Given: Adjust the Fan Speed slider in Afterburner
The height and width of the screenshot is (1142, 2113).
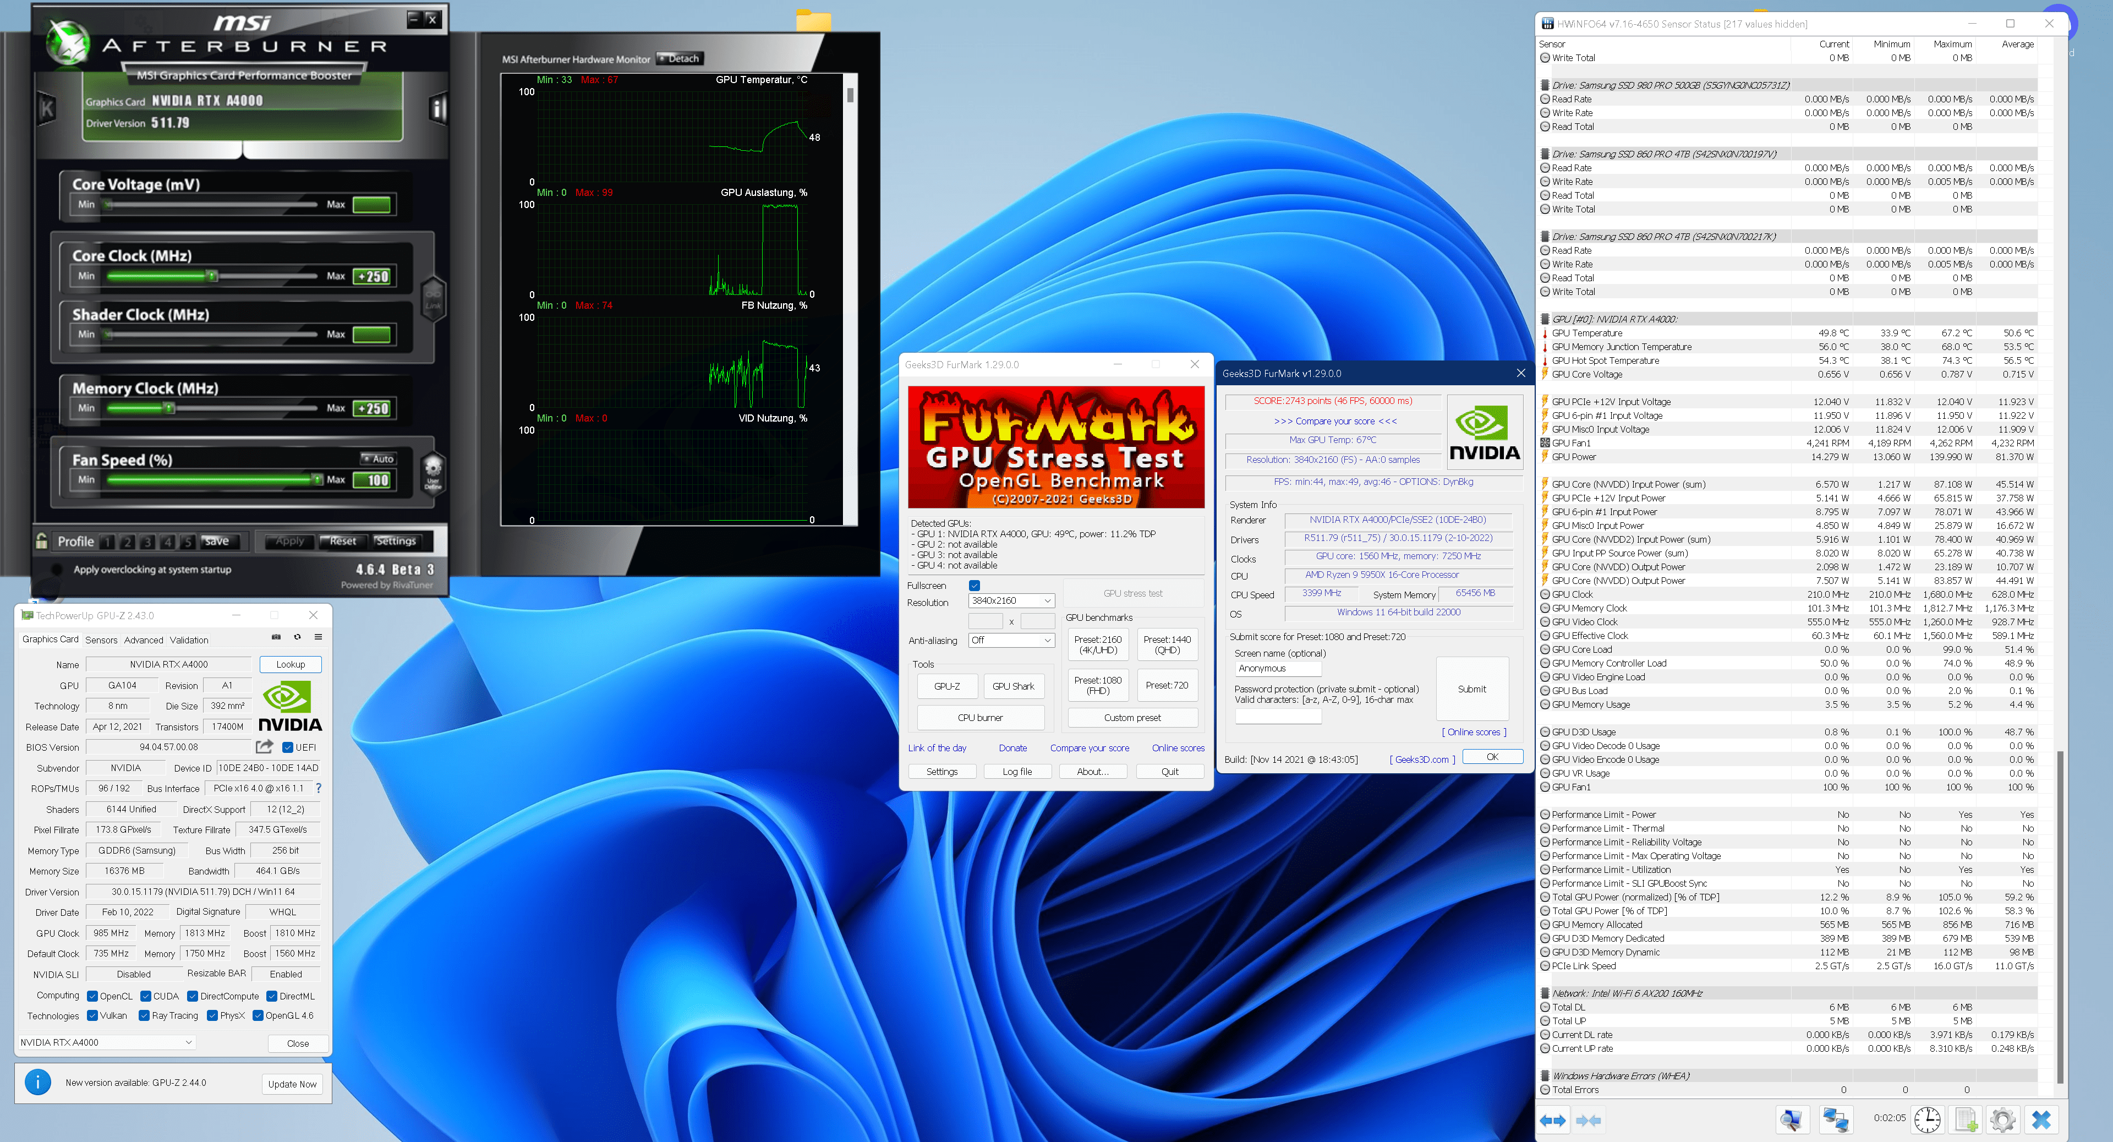Looking at the screenshot, I should tap(316, 479).
